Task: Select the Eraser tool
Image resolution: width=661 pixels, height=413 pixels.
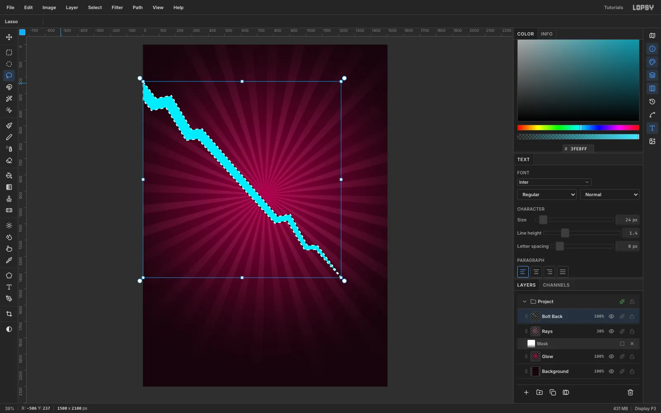Action: (x=9, y=160)
